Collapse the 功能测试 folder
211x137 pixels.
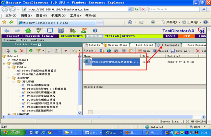coord(4,64)
